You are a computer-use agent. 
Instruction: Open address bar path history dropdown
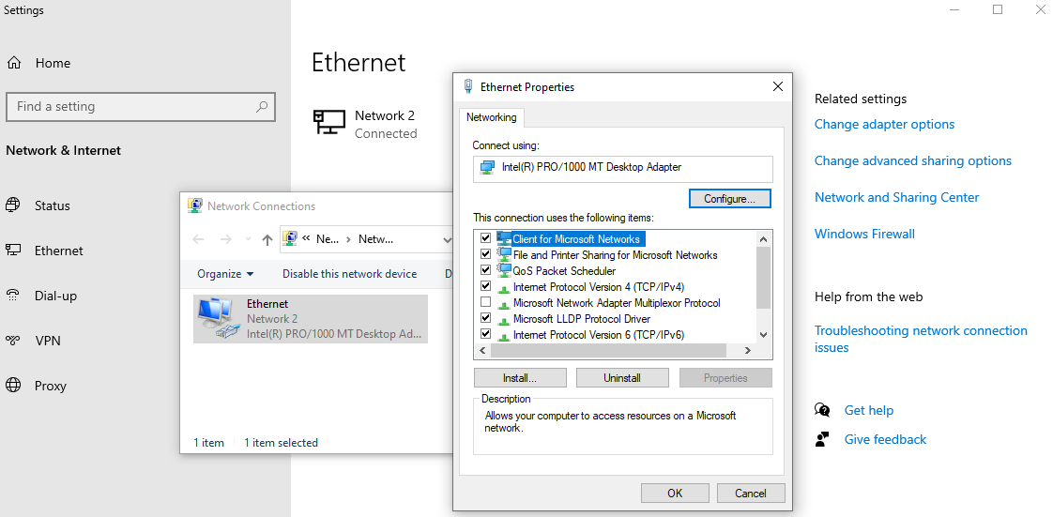(x=447, y=239)
